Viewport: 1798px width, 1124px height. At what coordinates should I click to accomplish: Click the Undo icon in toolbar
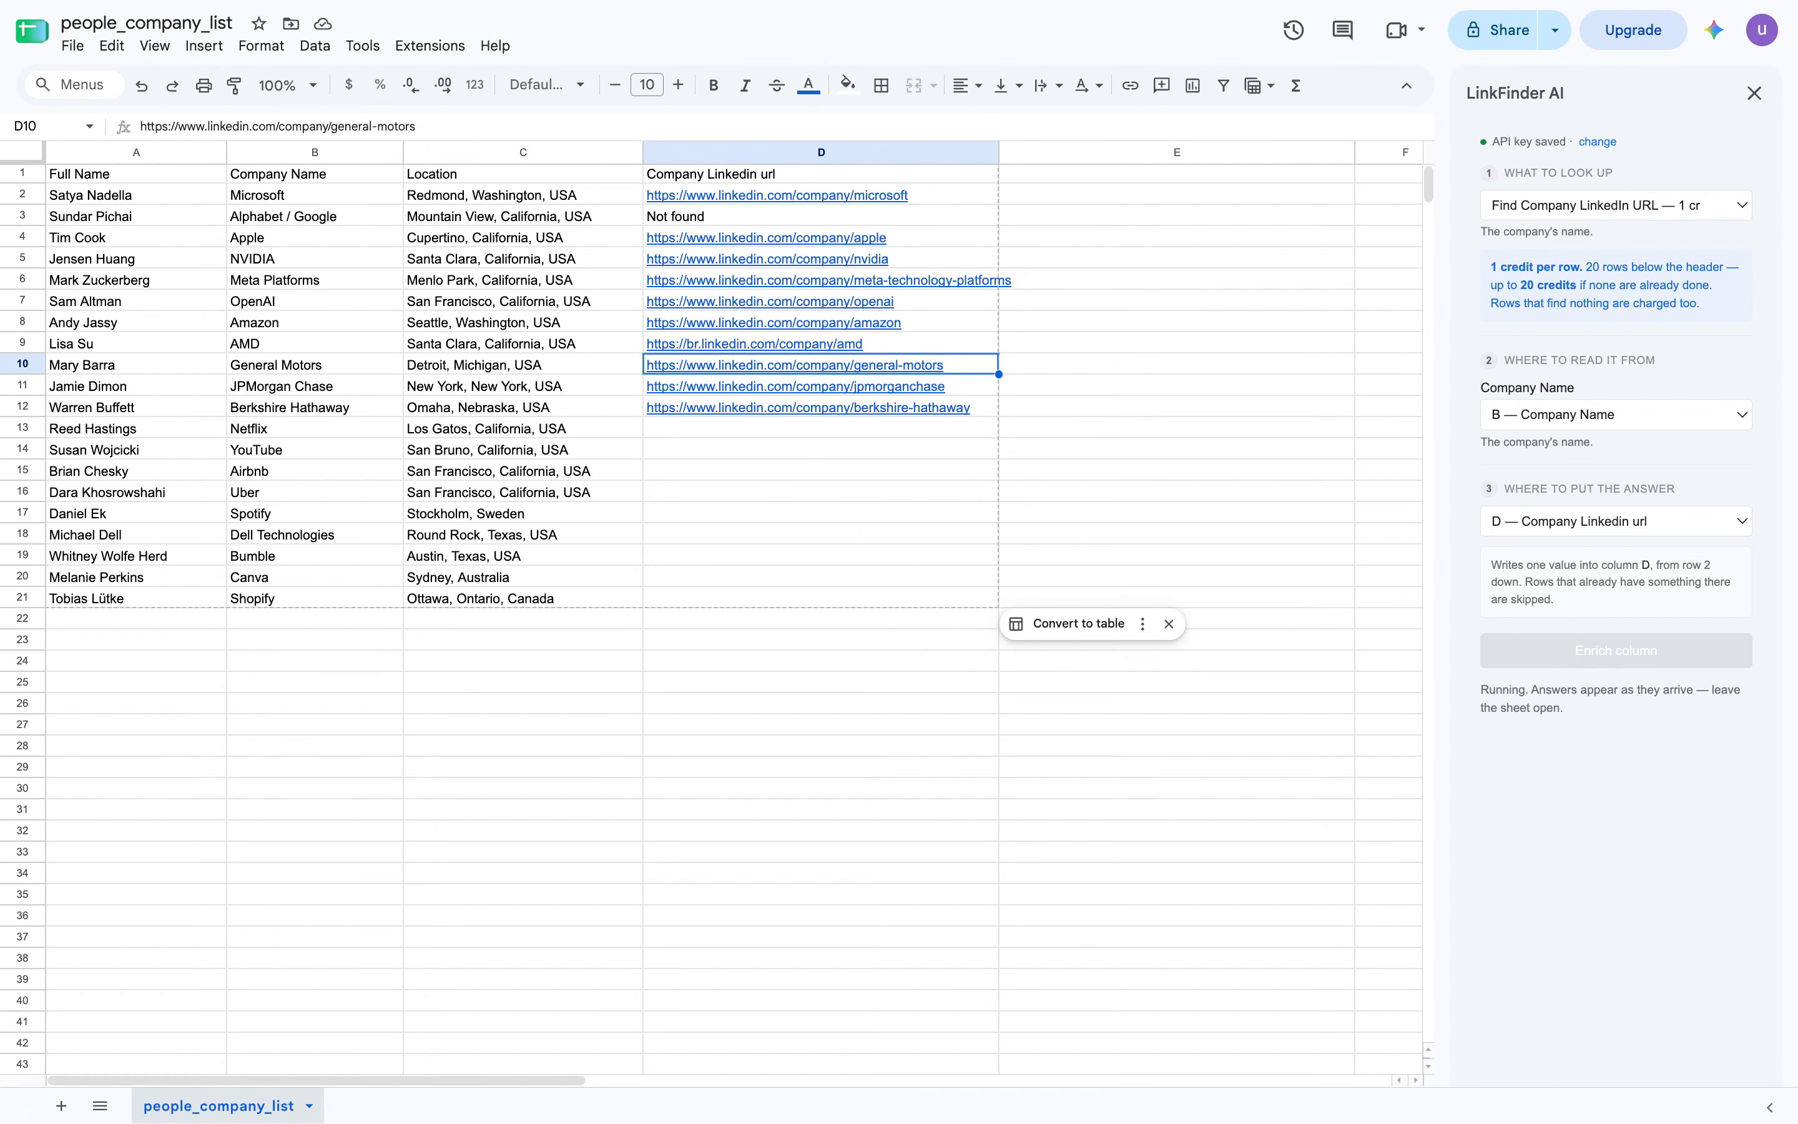[141, 86]
